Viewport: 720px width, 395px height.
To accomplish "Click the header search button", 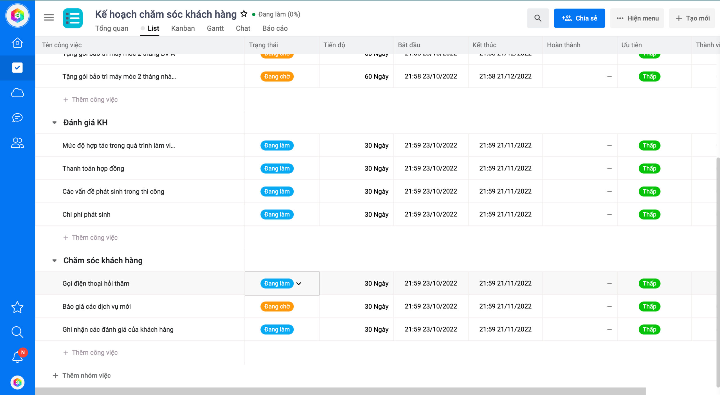I will (x=538, y=18).
